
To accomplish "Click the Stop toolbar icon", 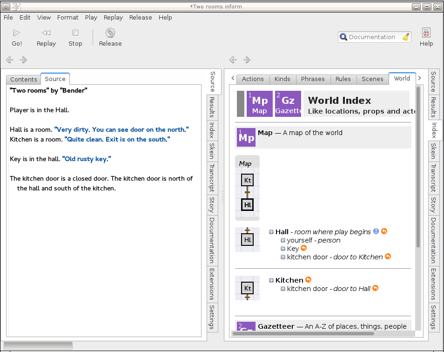I will click(75, 33).
